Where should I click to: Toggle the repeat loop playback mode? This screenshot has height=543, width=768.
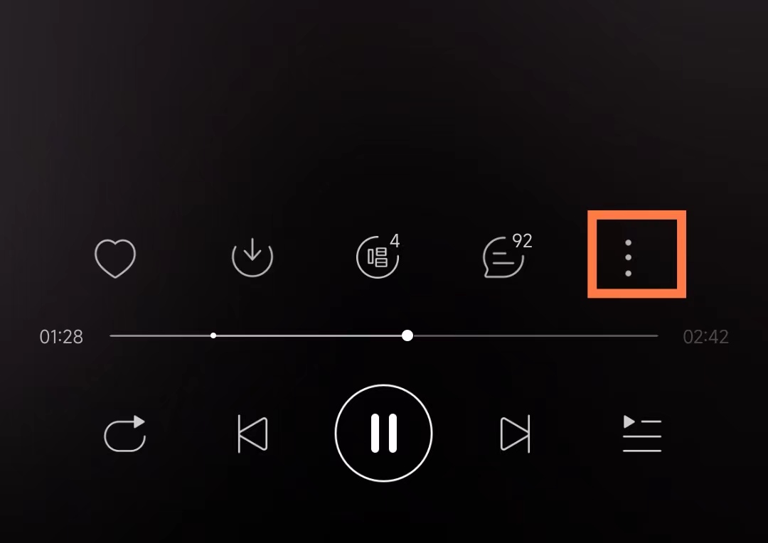pos(125,434)
